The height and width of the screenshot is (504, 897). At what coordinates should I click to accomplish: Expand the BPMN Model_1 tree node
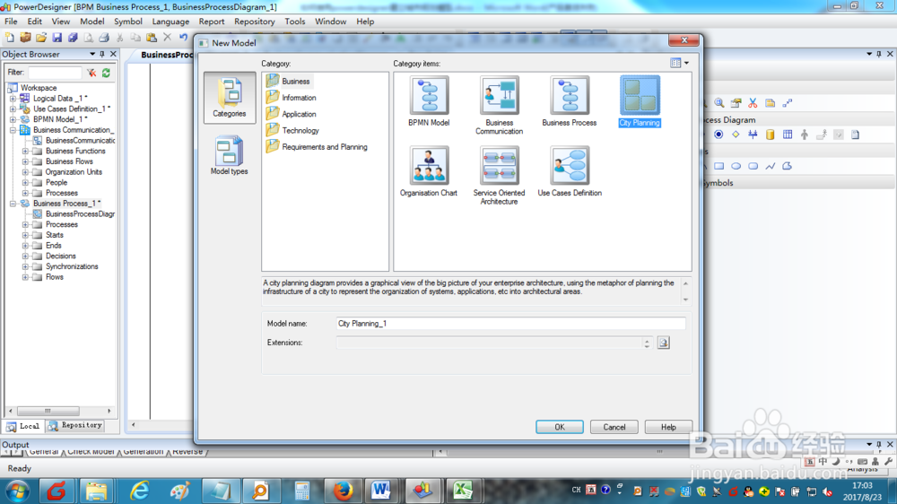(x=13, y=119)
